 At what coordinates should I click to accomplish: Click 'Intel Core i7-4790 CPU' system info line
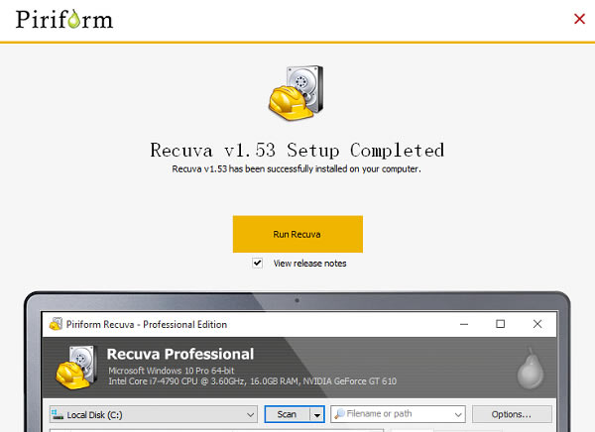coord(252,381)
